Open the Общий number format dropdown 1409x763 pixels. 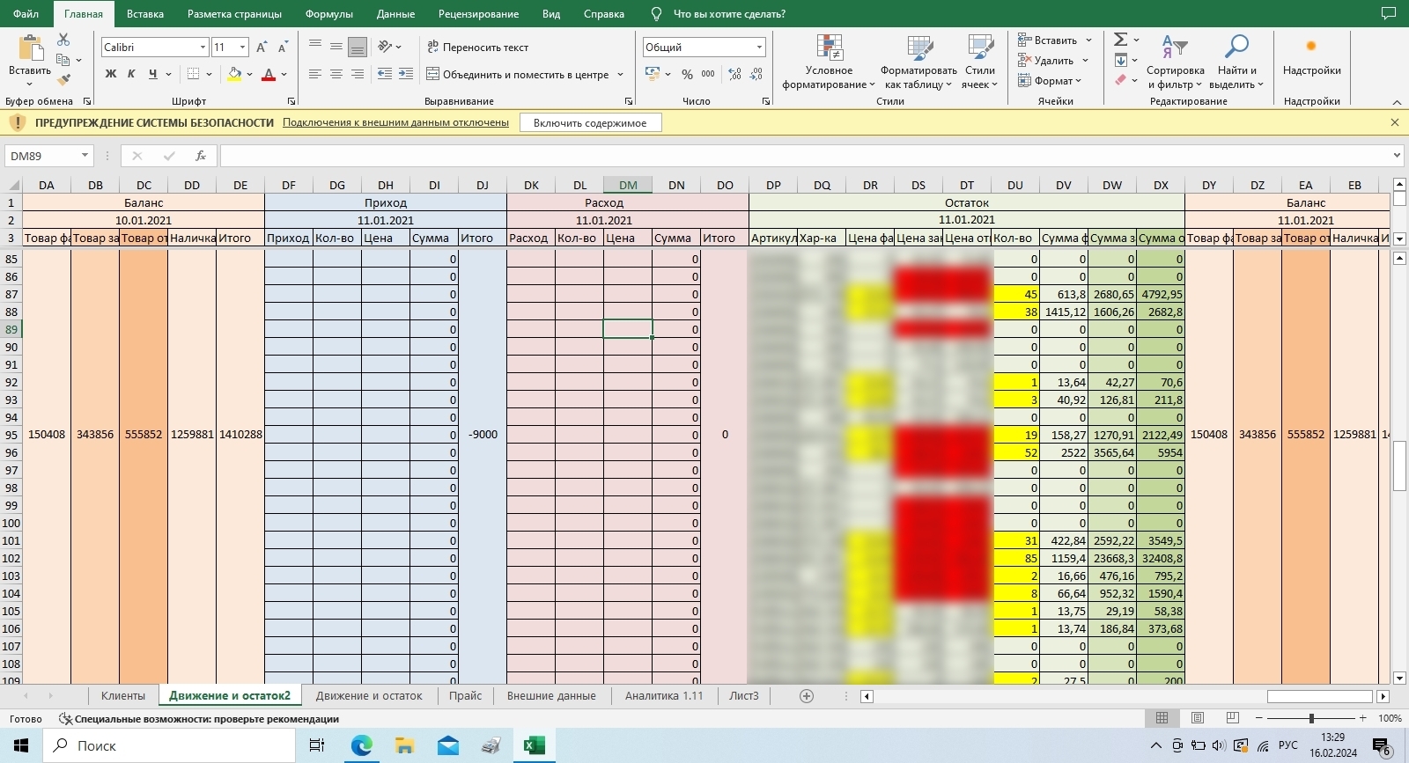pos(759,48)
